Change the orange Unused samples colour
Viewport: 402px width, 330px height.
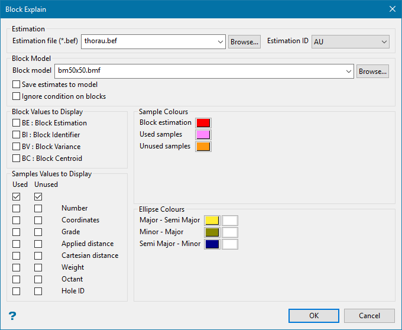(203, 147)
